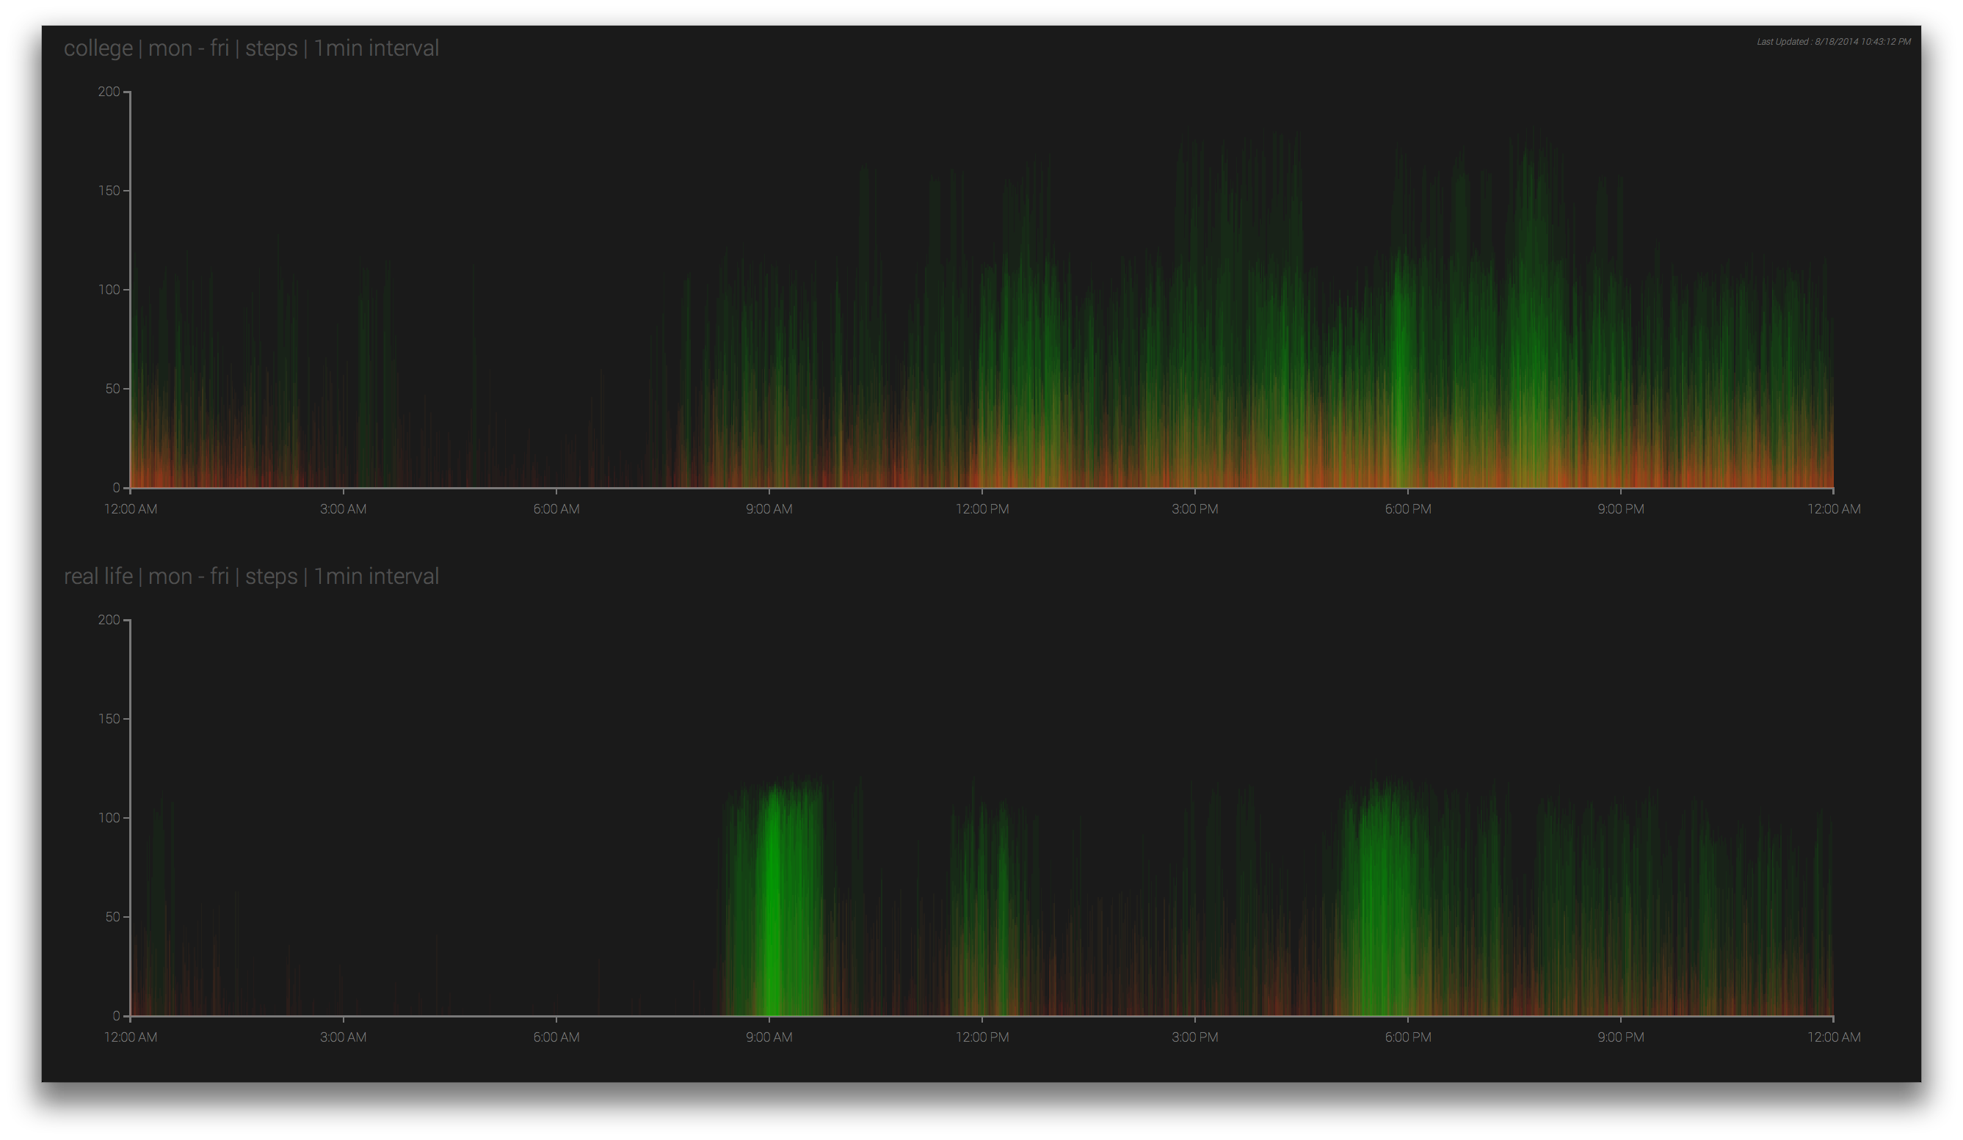The height and width of the screenshot is (1140, 1963).
Task: Click the 3:00 PM label on college chart
Action: [x=1195, y=509]
